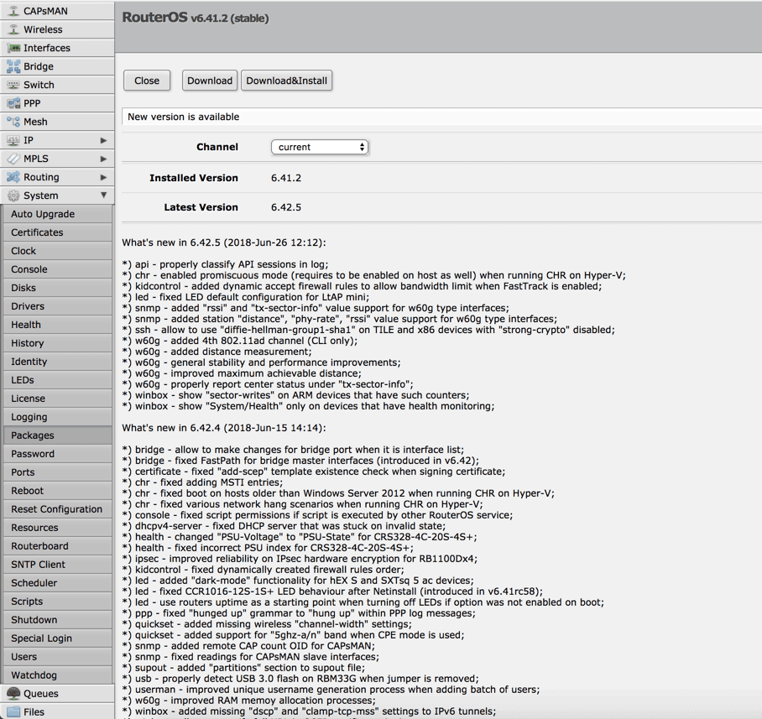Expand the MPLS submenu arrow

click(x=103, y=159)
